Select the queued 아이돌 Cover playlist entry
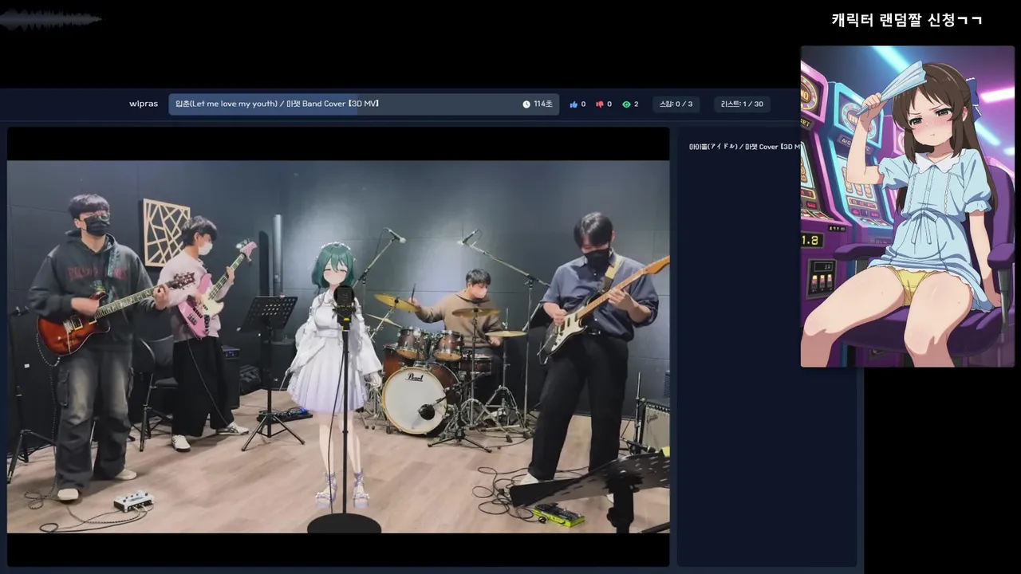This screenshot has width=1021, height=574. pos(744,147)
